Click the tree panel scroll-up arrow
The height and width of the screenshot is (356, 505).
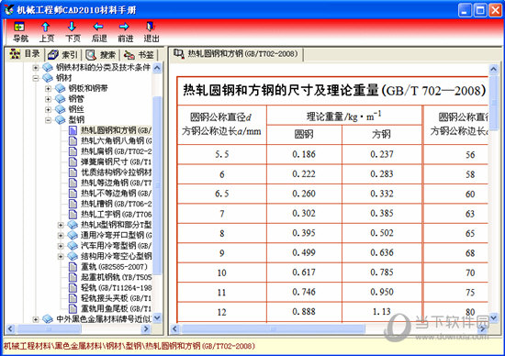click(157, 68)
